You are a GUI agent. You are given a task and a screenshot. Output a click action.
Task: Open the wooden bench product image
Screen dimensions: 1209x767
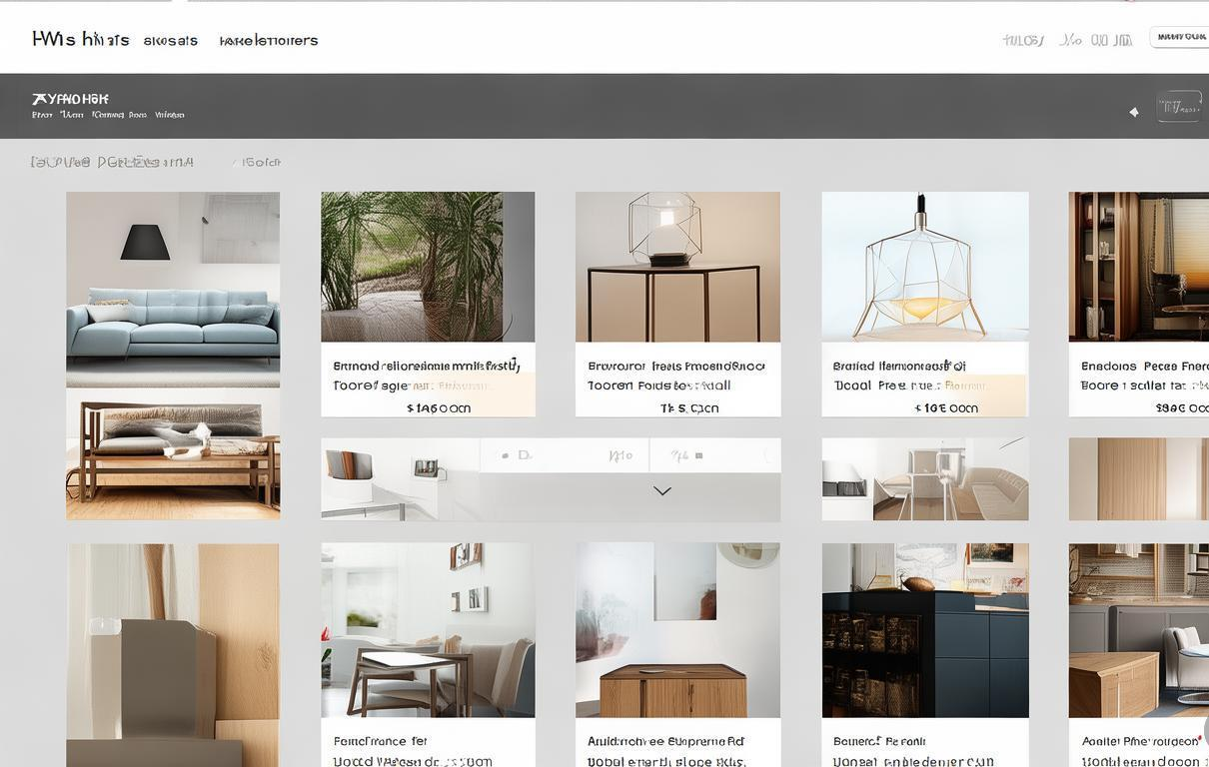click(173, 453)
